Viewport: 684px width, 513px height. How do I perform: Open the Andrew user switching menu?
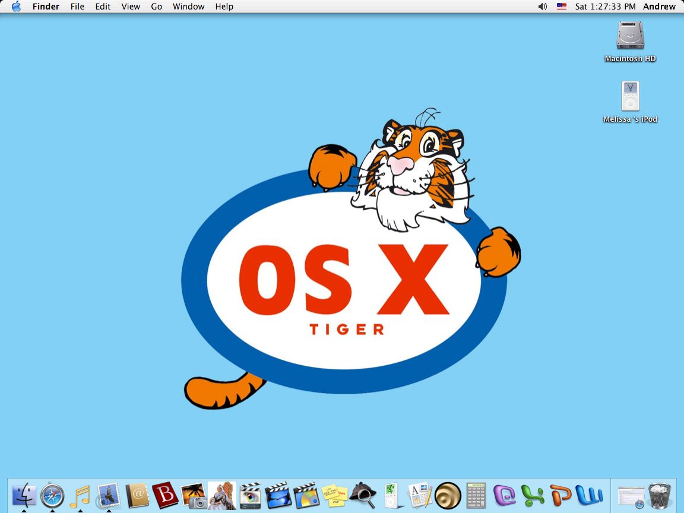(659, 7)
